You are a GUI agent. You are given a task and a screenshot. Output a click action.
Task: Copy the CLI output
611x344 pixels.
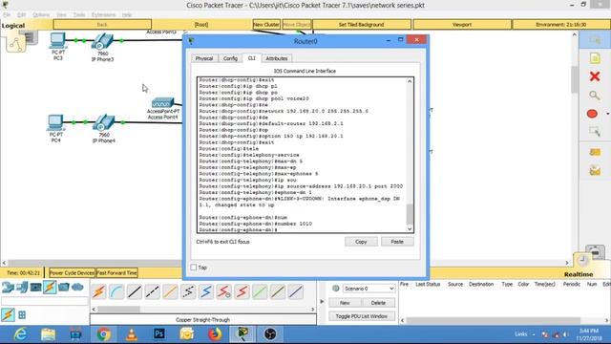[x=361, y=242]
